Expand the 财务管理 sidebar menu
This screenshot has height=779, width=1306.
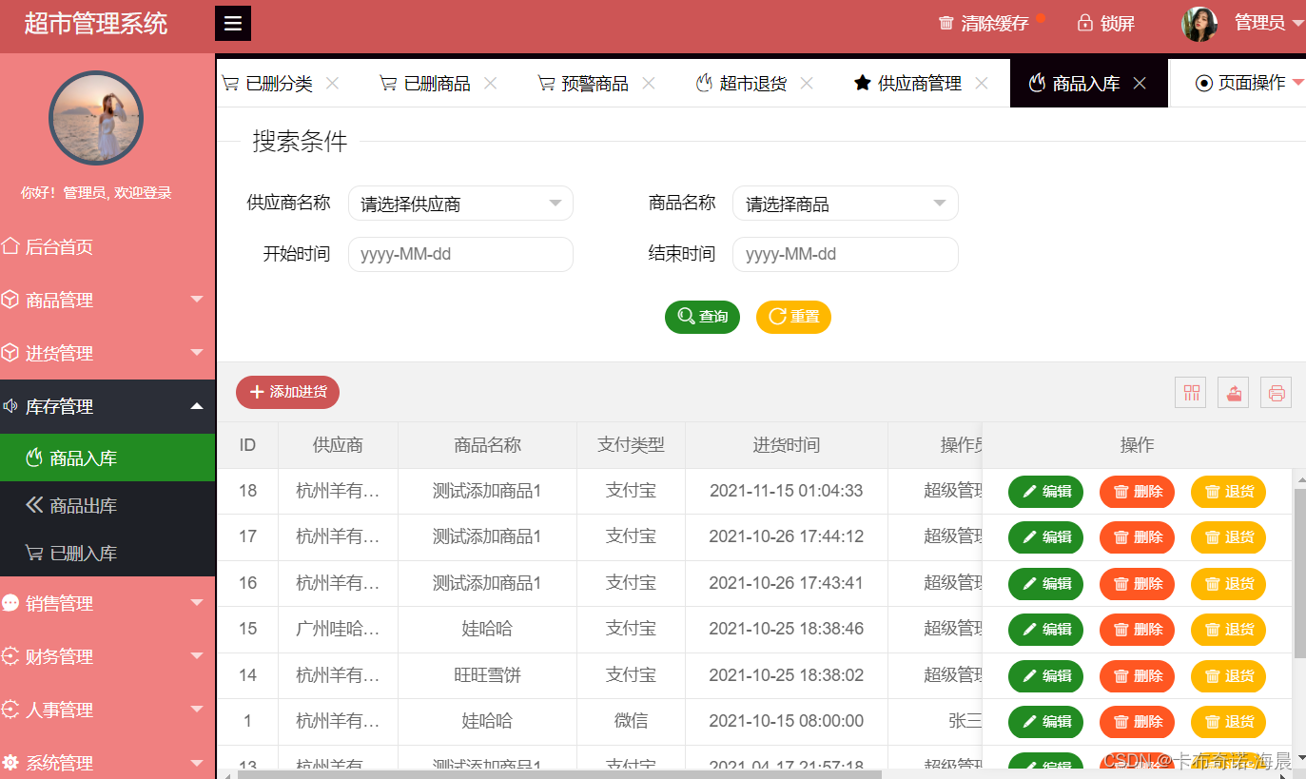pyautogui.click(x=107, y=656)
